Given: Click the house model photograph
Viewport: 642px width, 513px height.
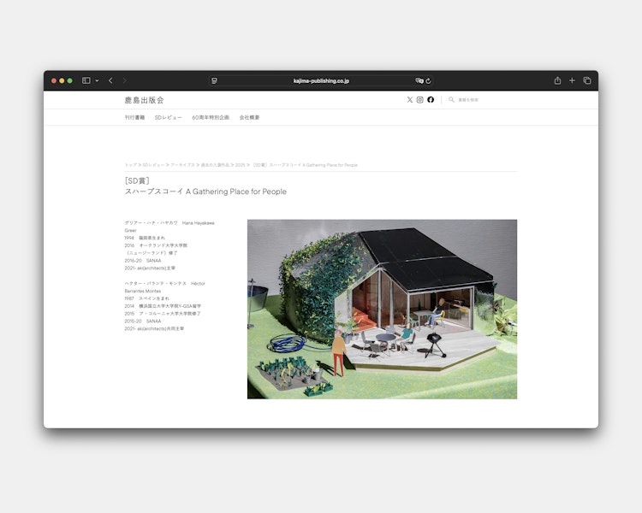Looking at the screenshot, I should pos(382,310).
